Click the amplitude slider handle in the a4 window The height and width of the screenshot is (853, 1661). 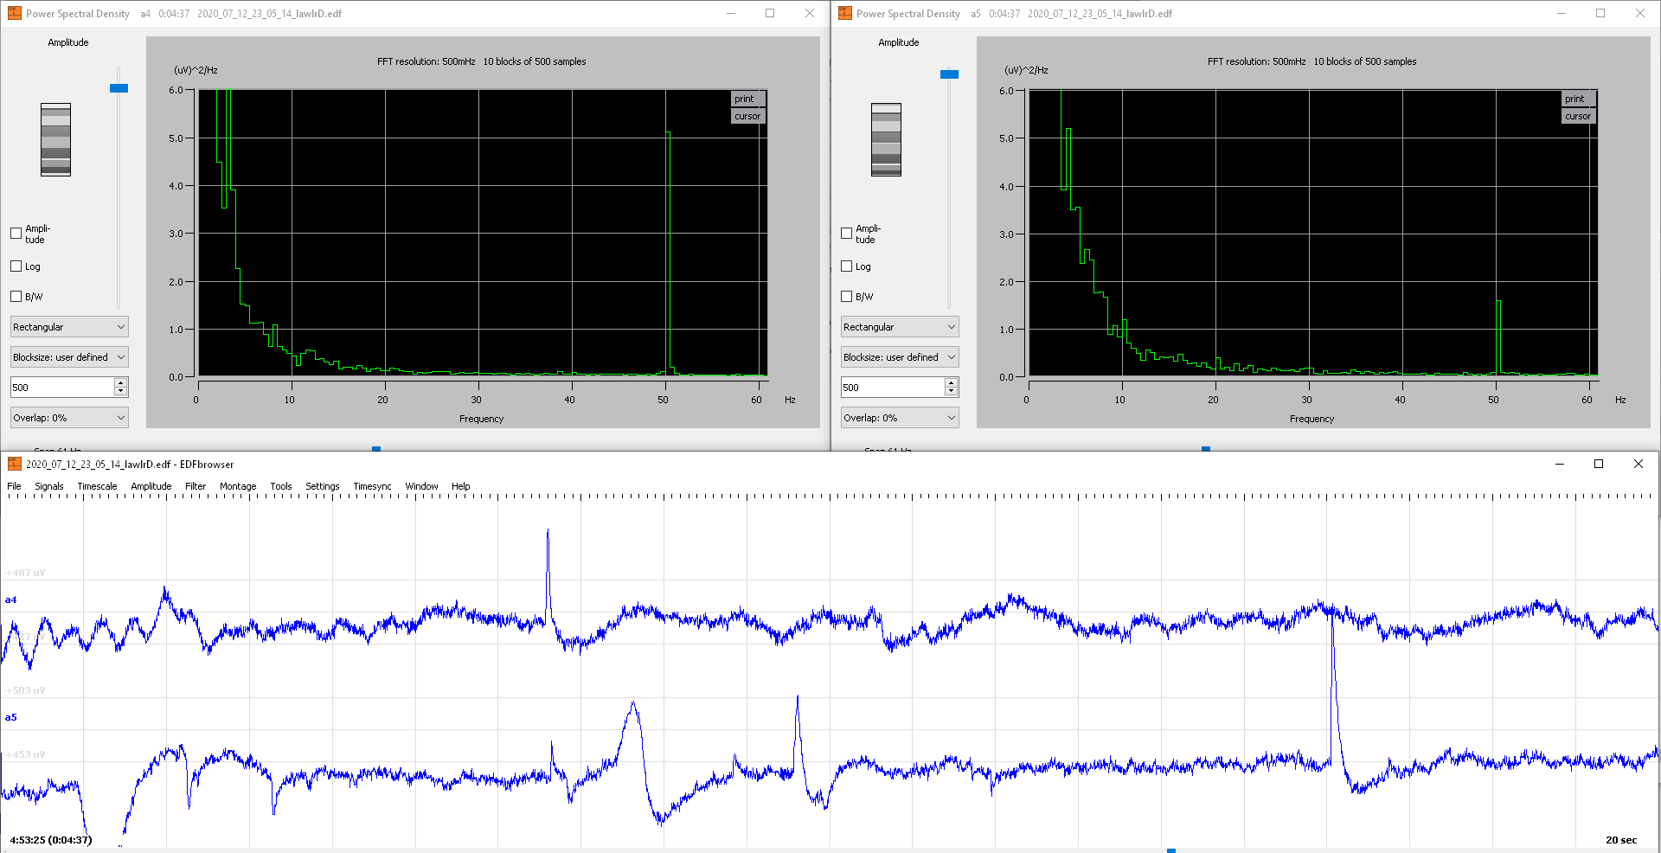(x=119, y=88)
